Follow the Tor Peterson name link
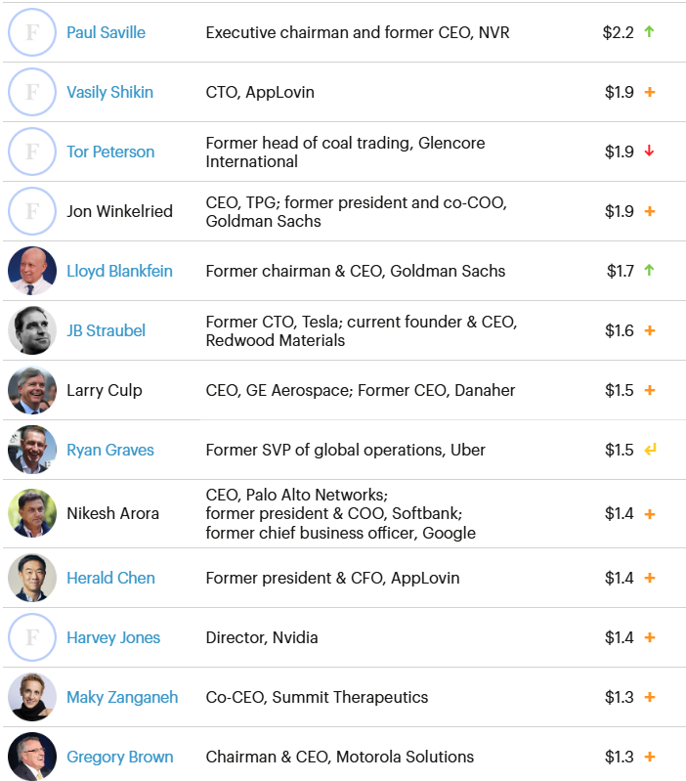This screenshot has height=781, width=686. pyautogui.click(x=110, y=152)
